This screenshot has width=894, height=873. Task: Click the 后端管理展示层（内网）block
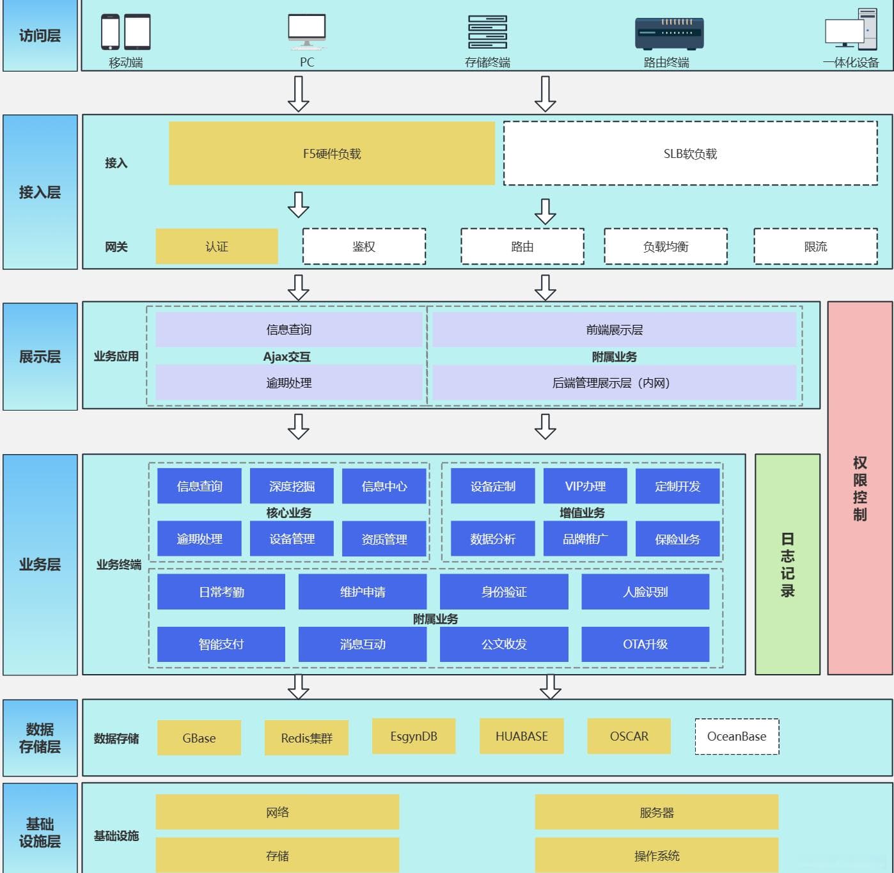615,382
